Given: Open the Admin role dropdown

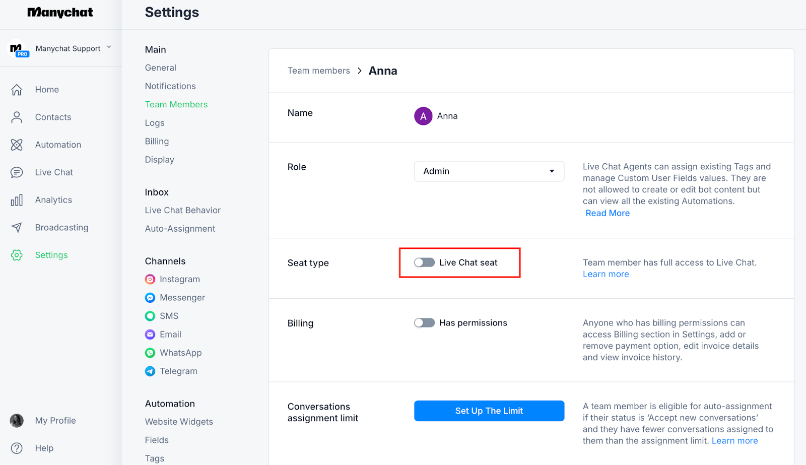Looking at the screenshot, I should pos(489,171).
